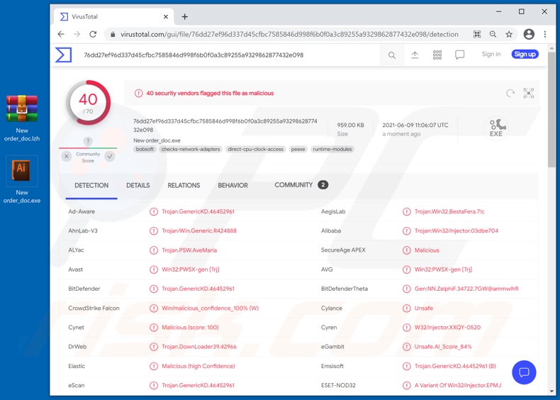Go forward in browser history
560x400 pixels.
[x=77, y=34]
